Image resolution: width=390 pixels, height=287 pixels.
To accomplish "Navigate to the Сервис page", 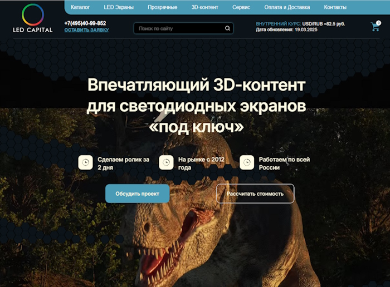I will 241,7.
